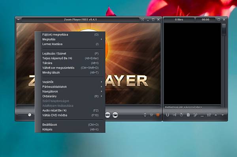Click the chain link icon in playlist
The height and width of the screenshot is (157, 237).
click(x=195, y=115)
